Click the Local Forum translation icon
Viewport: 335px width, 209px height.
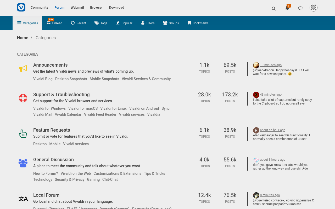[x=23, y=199]
